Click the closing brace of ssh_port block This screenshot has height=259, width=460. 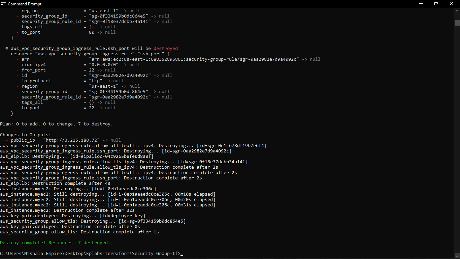(x=12, y=113)
